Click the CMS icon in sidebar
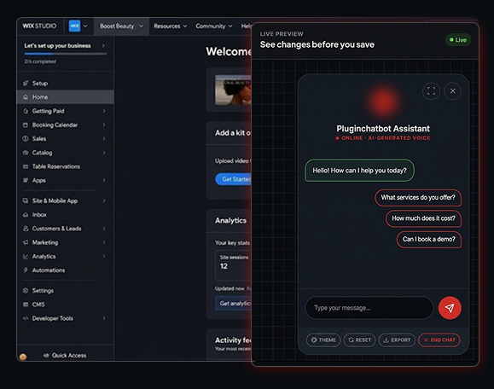This screenshot has height=389, width=494. [26, 305]
